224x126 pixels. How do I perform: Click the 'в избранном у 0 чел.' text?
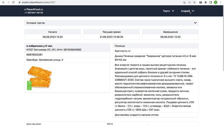point(40,46)
